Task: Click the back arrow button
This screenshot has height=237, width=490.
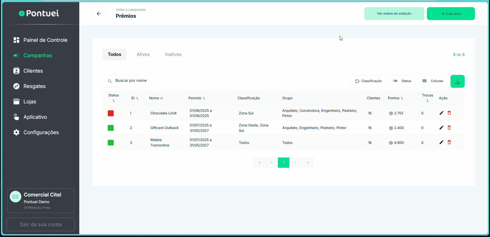Action: coord(99,14)
